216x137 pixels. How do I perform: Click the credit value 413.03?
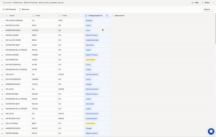click(61, 114)
